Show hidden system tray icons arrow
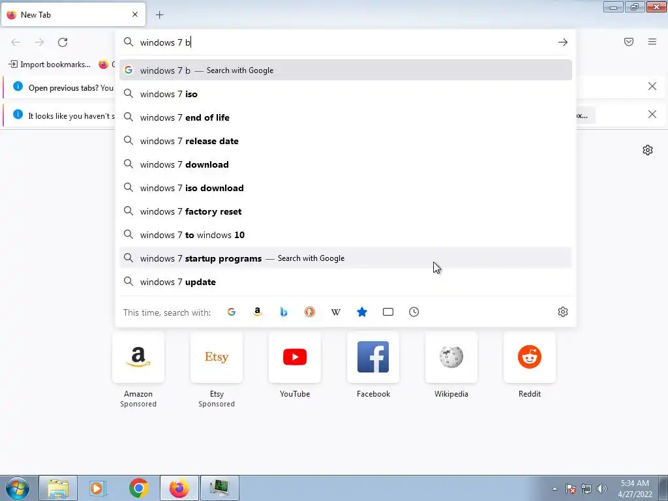The height and width of the screenshot is (501, 668). pos(554,489)
